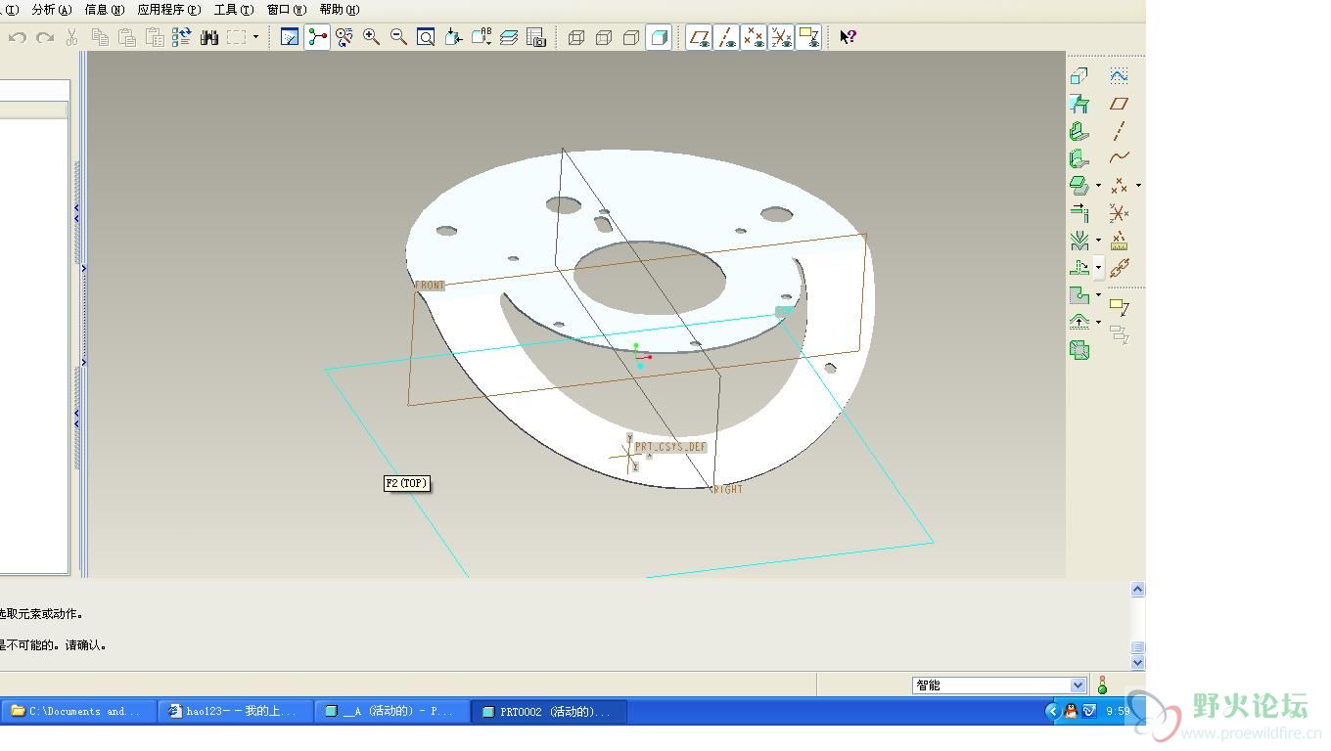The height and width of the screenshot is (751, 1331).
Task: Switch to Shading display mode
Action: 659,37
